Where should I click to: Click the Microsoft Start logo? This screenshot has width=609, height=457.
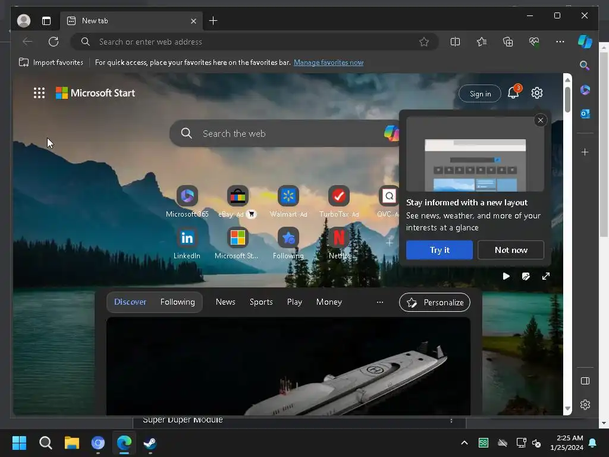click(96, 93)
